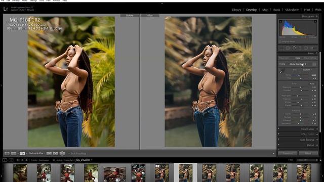The width and height of the screenshot is (324, 182).
Task: Toggle HSL / Color panel switch
Action: [x=278, y=134]
